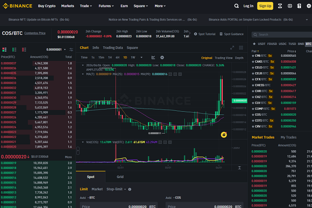Switch to the Trading Data tab
The image size is (312, 208).
[x=113, y=48]
